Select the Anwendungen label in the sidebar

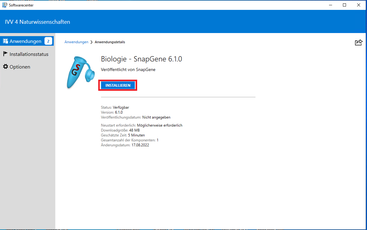point(25,41)
